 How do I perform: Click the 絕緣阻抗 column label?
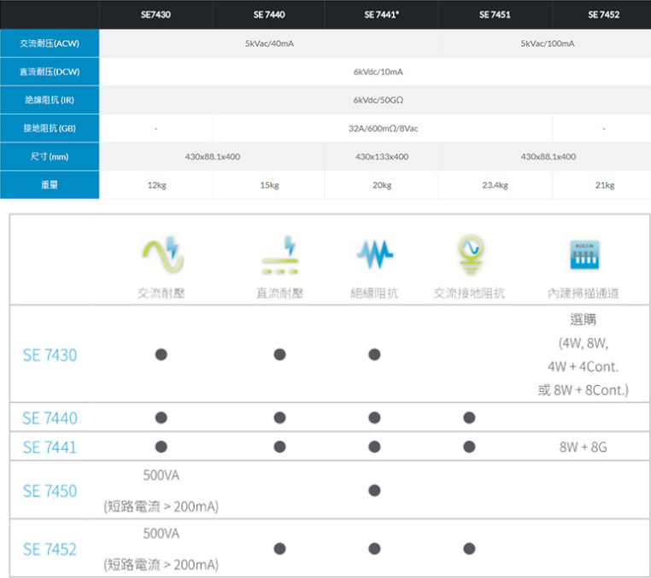374,293
